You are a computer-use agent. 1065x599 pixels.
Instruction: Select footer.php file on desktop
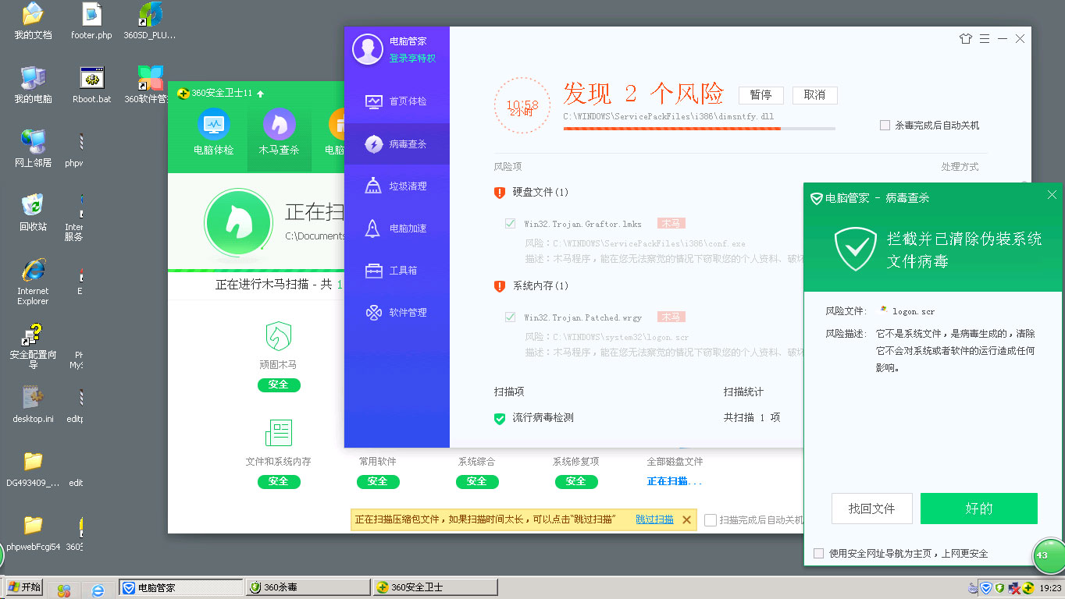(91, 22)
